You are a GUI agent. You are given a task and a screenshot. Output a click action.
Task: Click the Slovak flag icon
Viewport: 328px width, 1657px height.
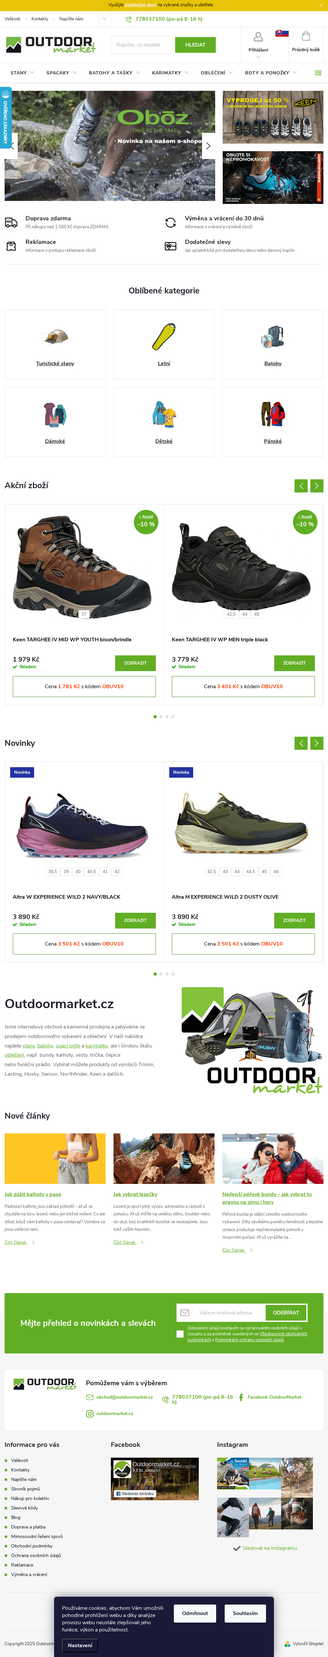click(x=282, y=33)
